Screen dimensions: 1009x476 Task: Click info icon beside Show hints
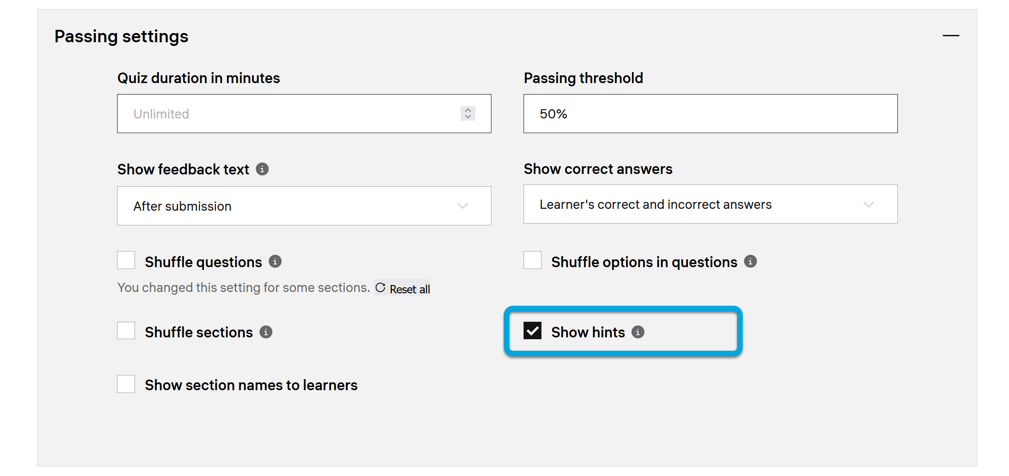click(638, 332)
